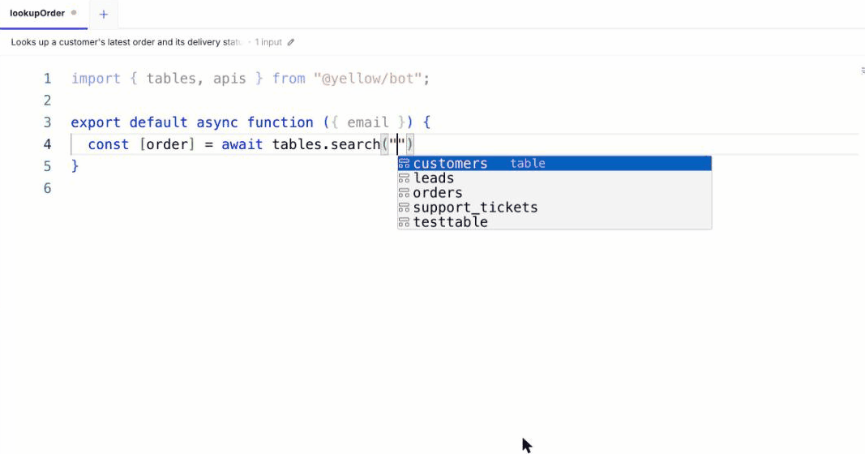Screen dimensions: 865x454
Task: Click the 'table' type hint in suggestion
Action: [x=528, y=163]
